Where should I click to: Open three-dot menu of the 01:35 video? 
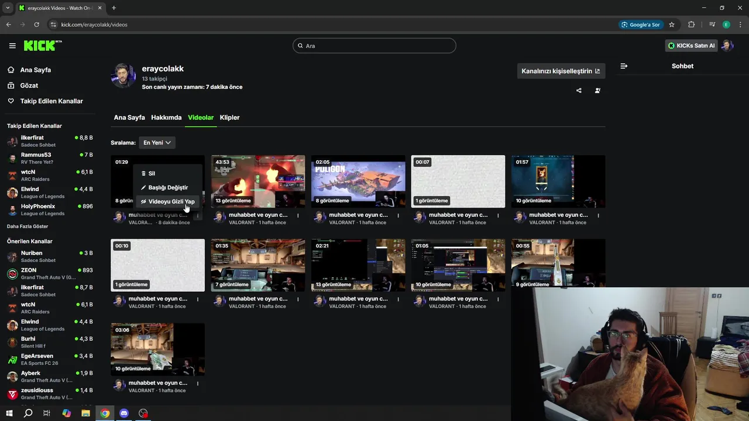click(298, 299)
